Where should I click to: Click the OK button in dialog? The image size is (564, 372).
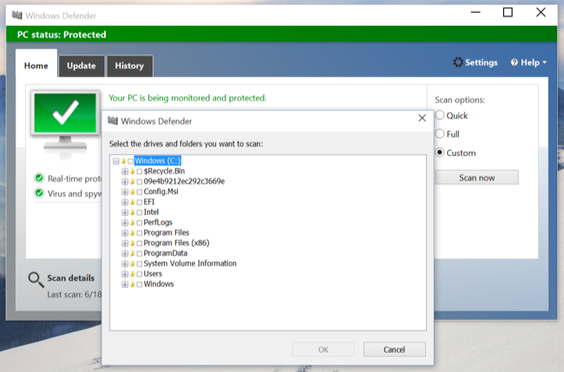[x=323, y=349]
